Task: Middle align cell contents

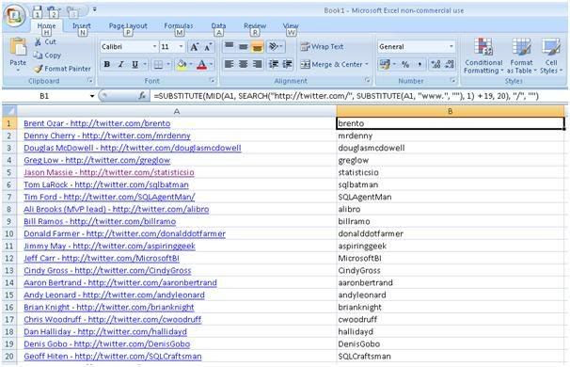Action: point(244,46)
